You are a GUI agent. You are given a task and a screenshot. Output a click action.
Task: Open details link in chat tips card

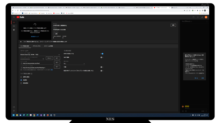(x=202, y=78)
